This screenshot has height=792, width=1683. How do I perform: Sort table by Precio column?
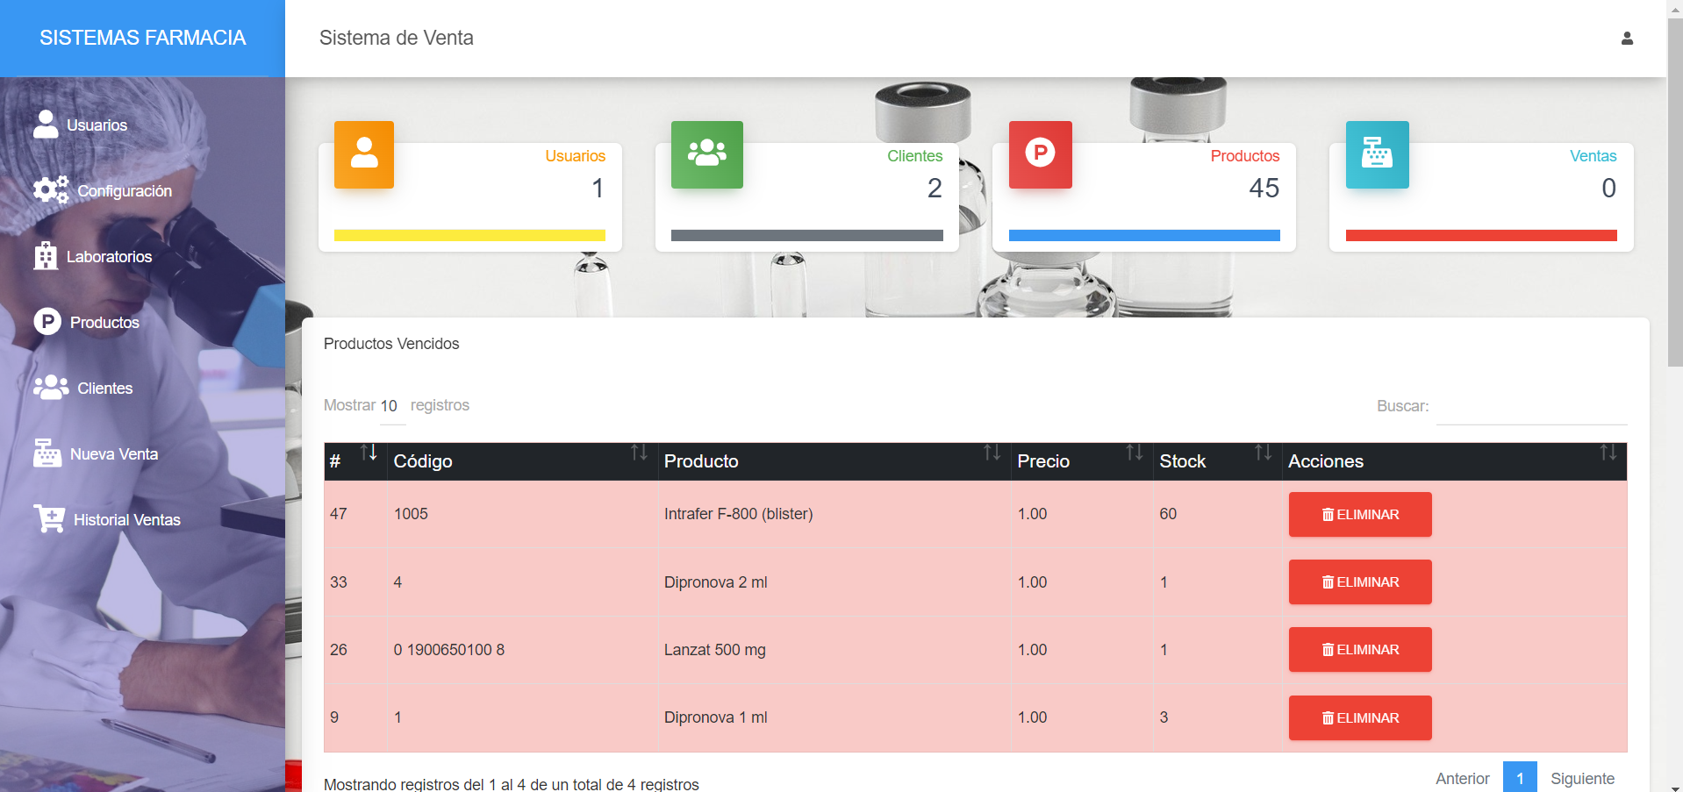pos(1080,461)
